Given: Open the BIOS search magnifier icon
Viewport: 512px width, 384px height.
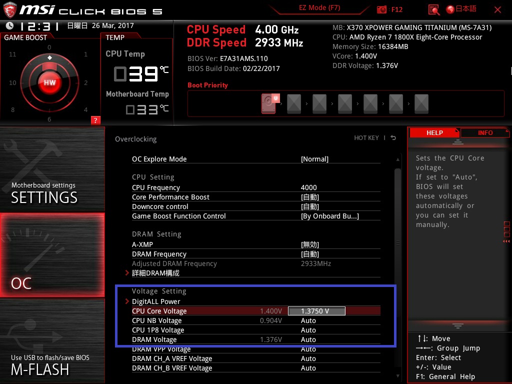Looking at the screenshot, I should point(434,10).
